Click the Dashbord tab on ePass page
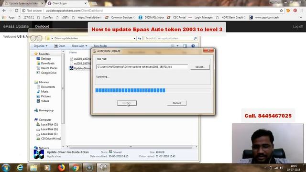The image size is (306, 172). 42,26
